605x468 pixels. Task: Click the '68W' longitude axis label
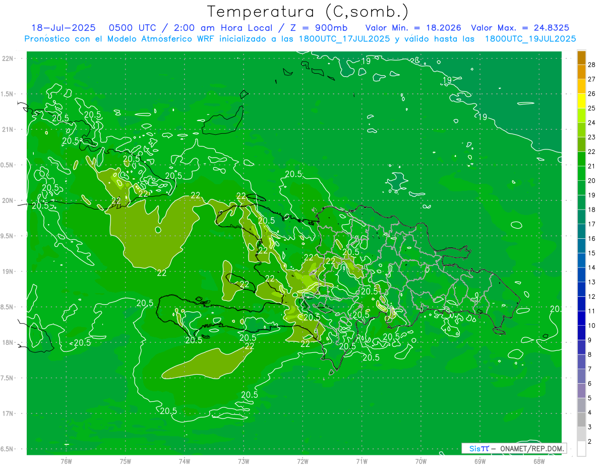[x=539, y=461]
